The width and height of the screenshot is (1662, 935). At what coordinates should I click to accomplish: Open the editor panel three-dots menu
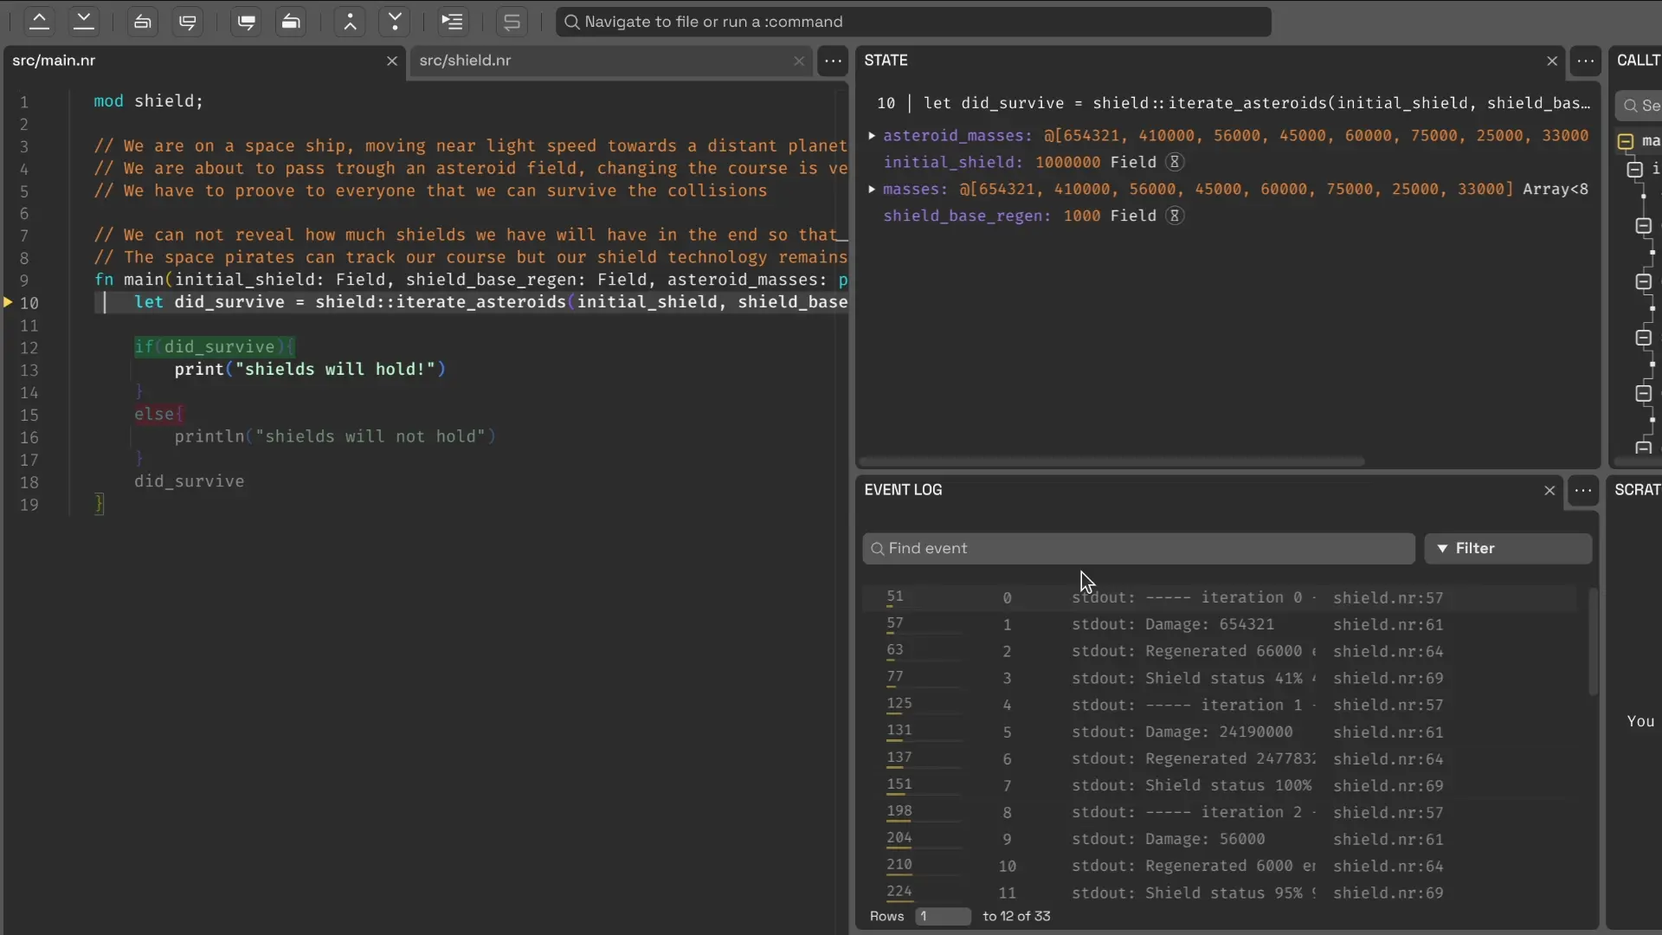[x=833, y=61]
